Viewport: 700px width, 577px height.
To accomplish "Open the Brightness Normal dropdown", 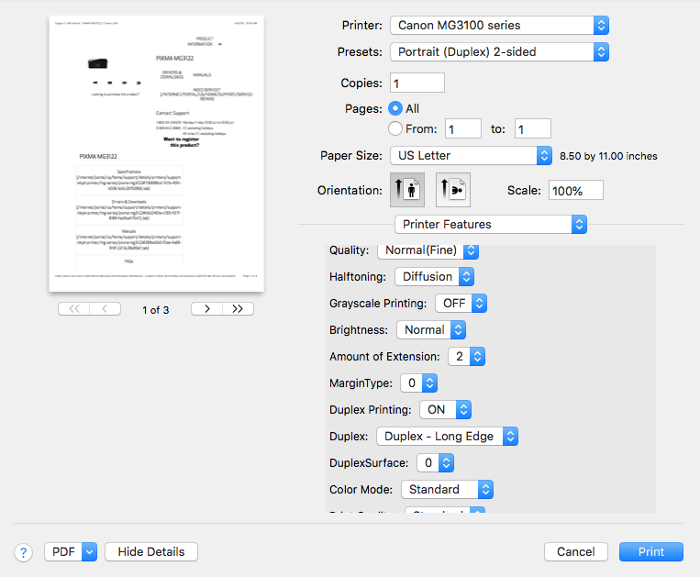I will [431, 329].
